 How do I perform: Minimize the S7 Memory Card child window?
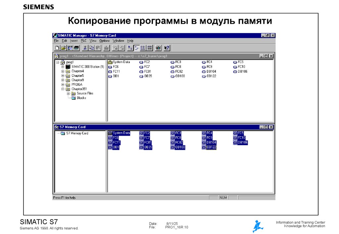[x=262, y=127]
